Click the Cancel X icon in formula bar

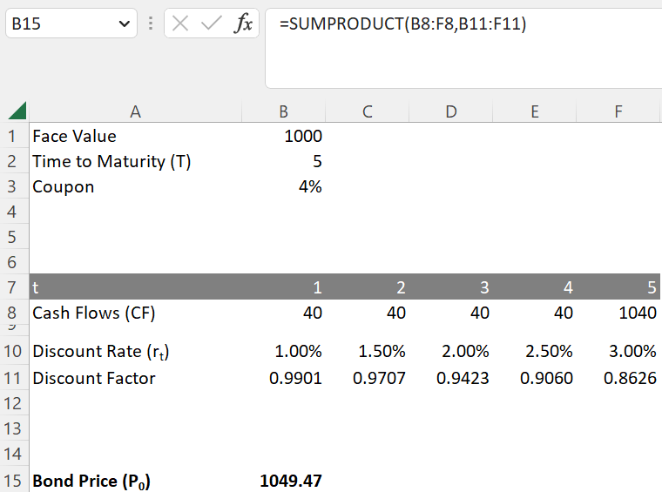click(181, 24)
